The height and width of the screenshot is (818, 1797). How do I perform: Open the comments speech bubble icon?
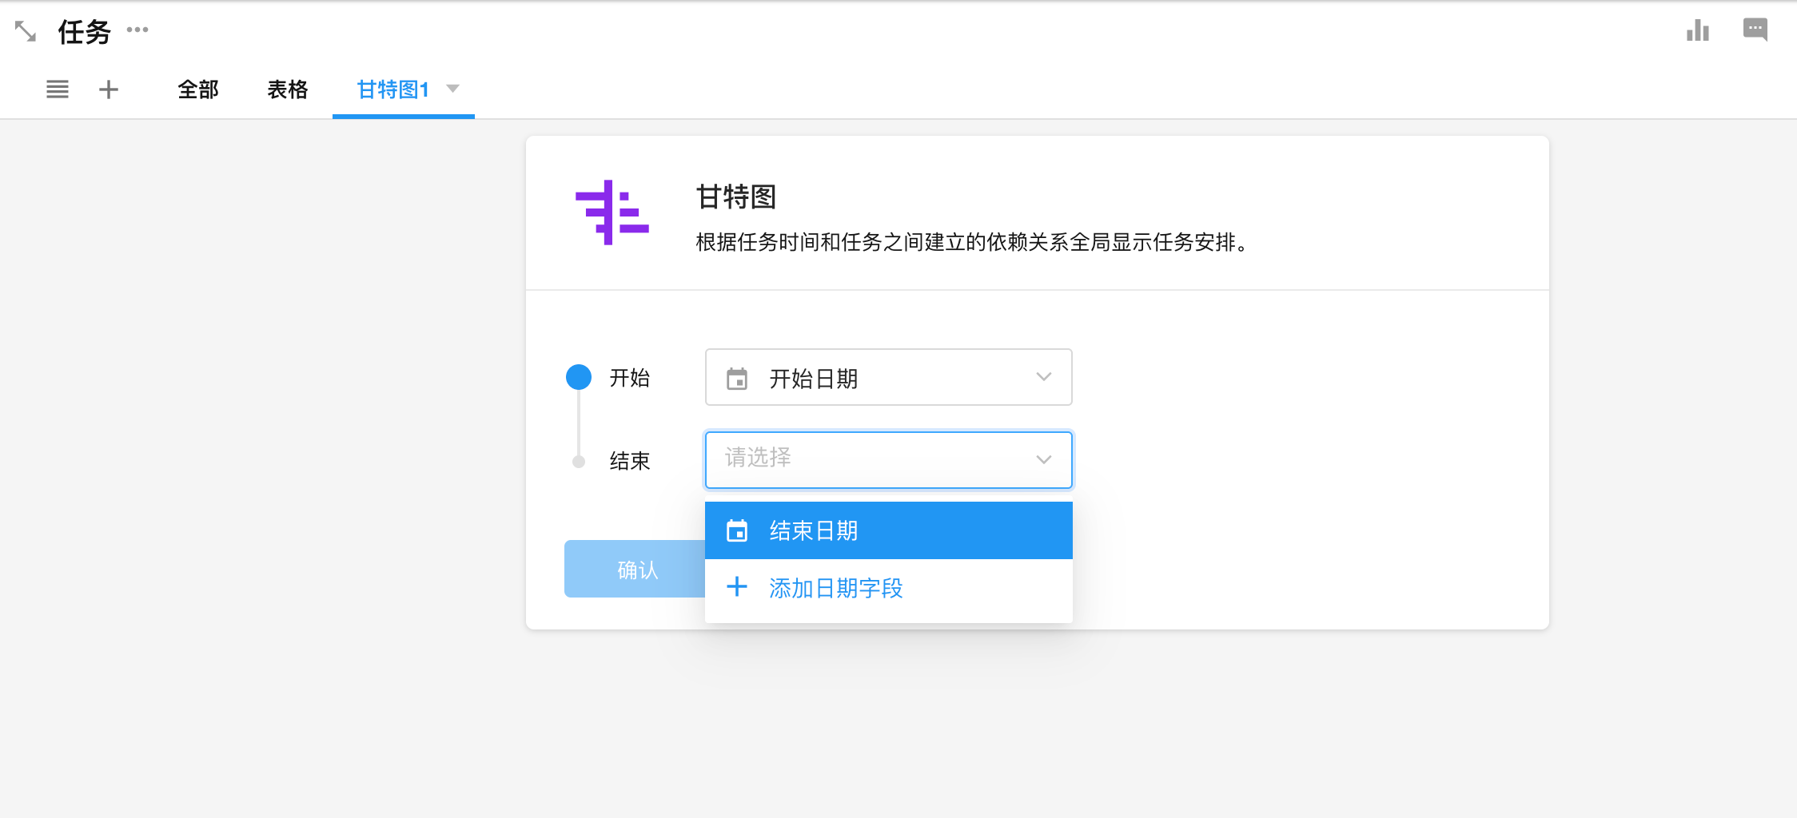[1755, 30]
